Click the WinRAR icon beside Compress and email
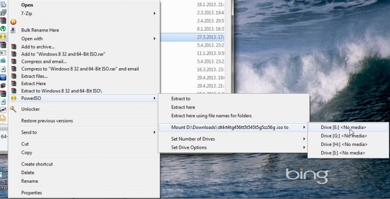Screen dimensions: 390x199 (14, 62)
